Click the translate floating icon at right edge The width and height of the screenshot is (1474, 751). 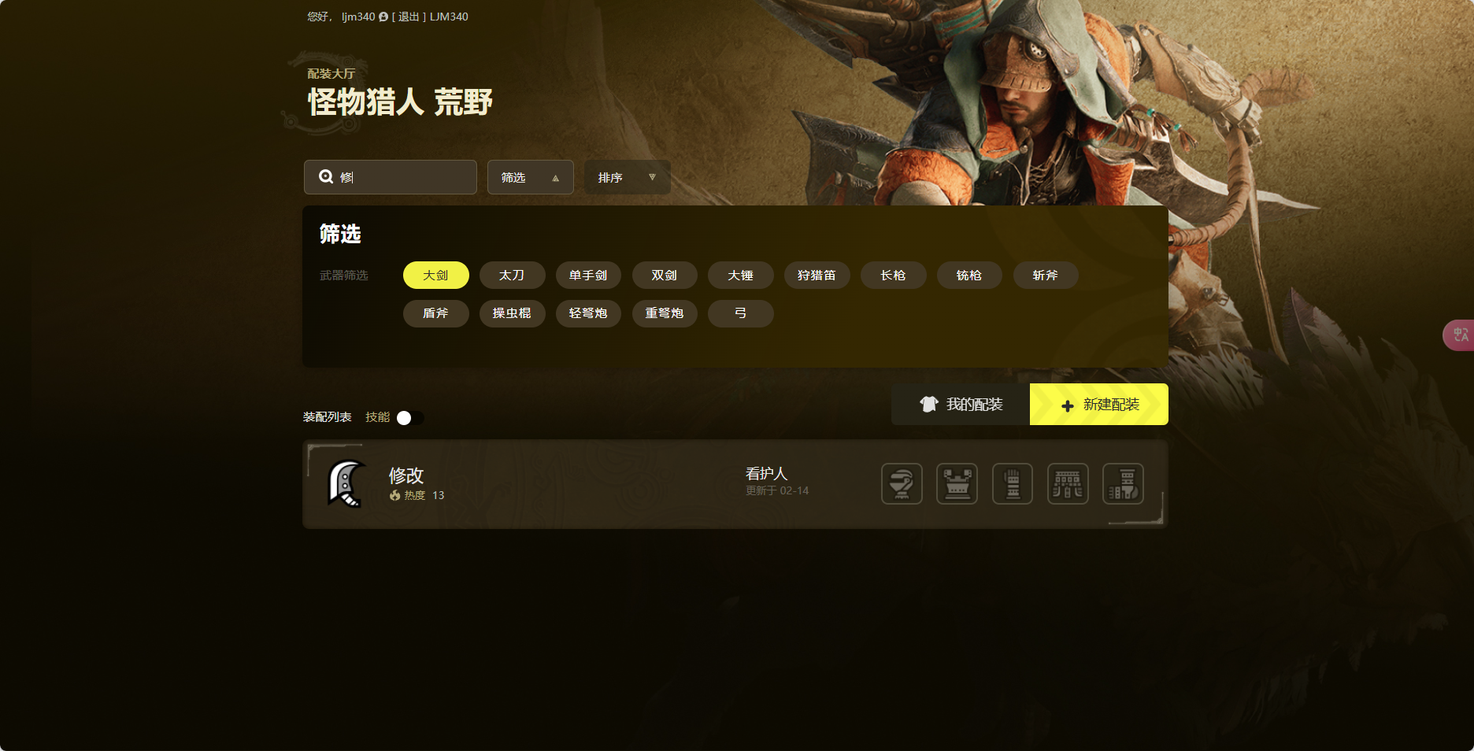1459,335
